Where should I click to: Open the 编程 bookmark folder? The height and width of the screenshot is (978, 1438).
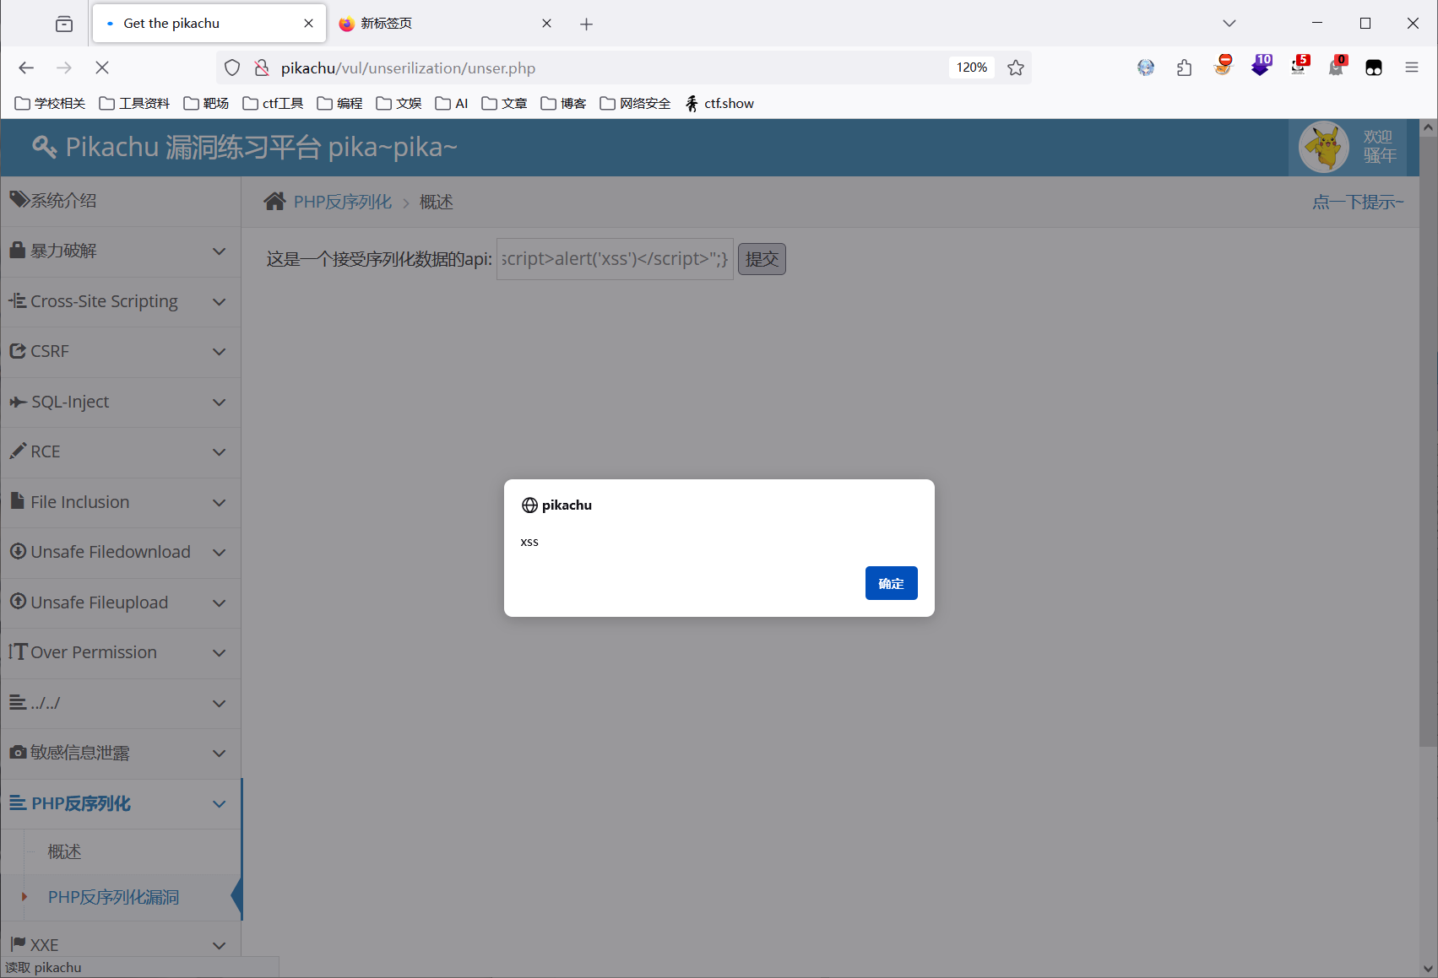coord(340,103)
